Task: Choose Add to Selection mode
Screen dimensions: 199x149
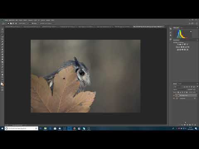Action: point(11,24)
